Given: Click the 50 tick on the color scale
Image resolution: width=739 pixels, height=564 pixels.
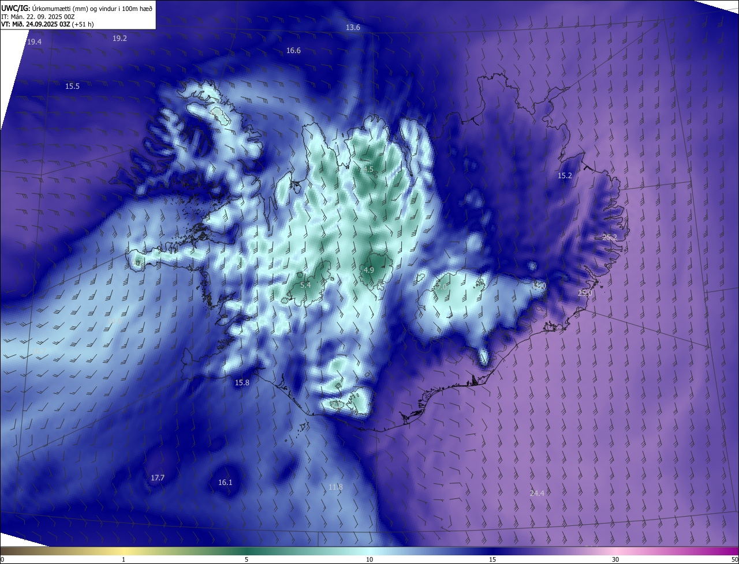Looking at the screenshot, I should click(734, 559).
